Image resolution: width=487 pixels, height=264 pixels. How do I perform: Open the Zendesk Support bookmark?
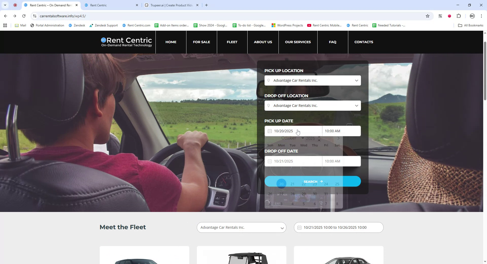click(x=103, y=25)
